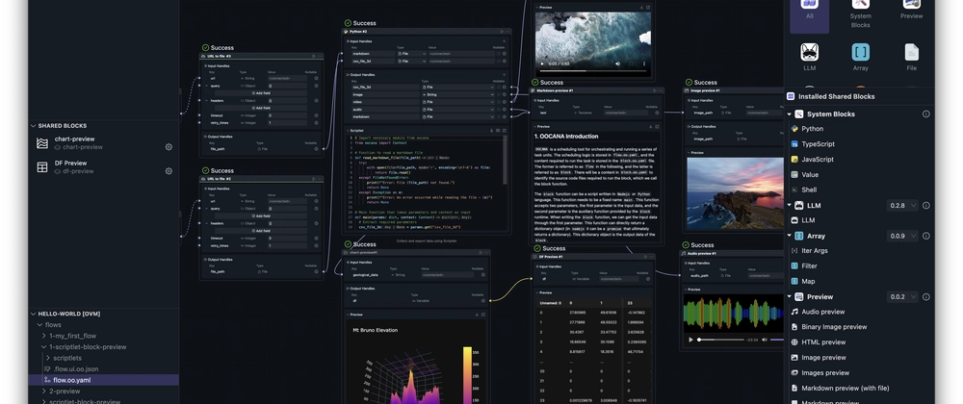Open type dropdown for Python #2 input markdown

[411, 54]
